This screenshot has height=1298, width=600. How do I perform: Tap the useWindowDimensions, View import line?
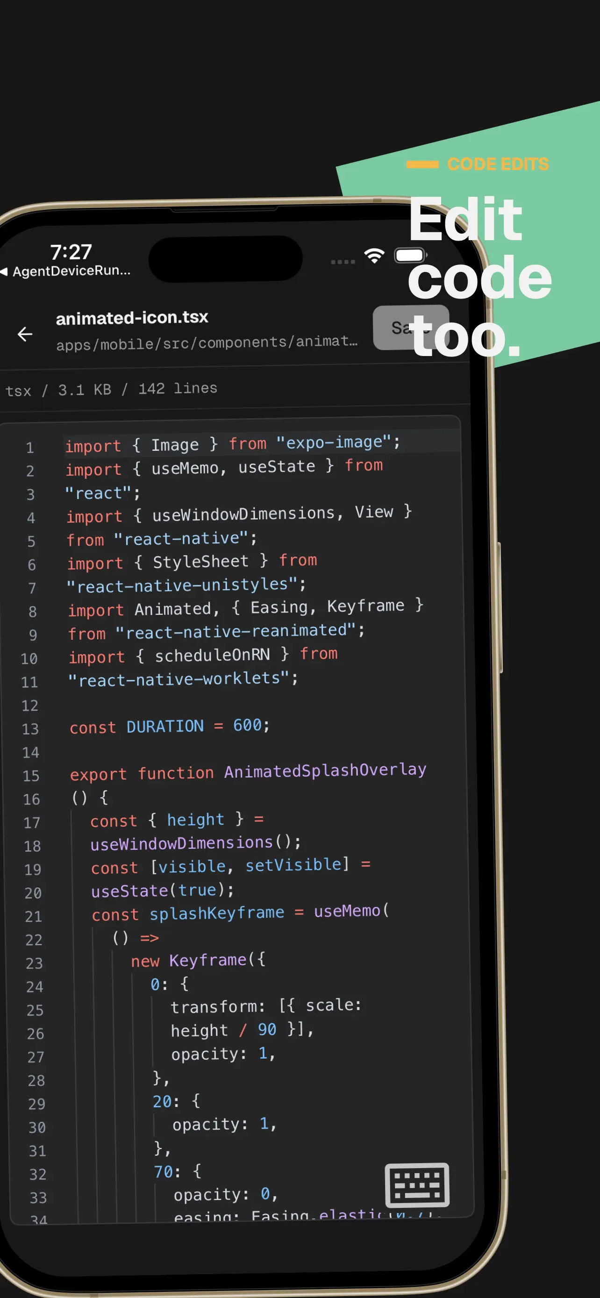coord(239,513)
